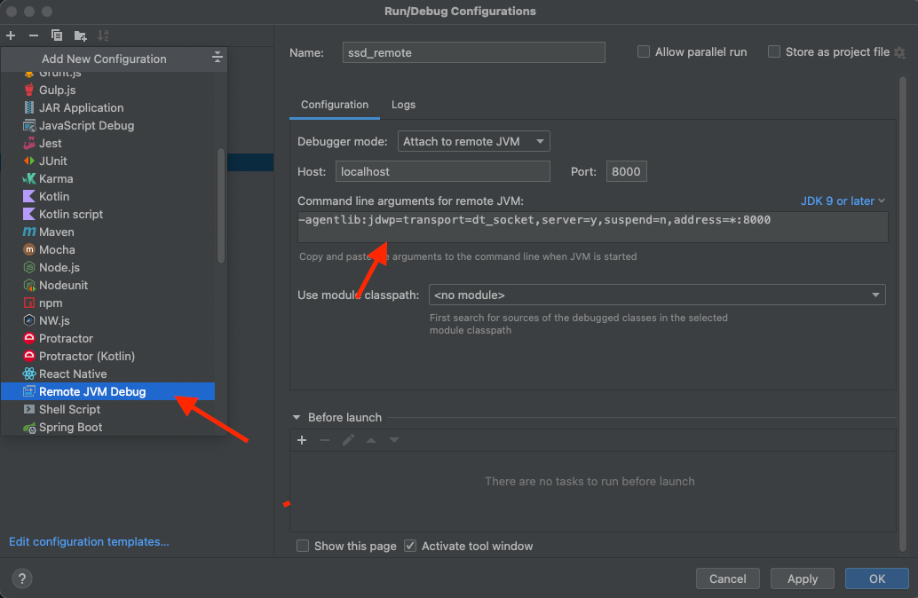Toggle Store as project file checkbox
Image resolution: width=918 pixels, height=598 pixels.
(x=774, y=52)
